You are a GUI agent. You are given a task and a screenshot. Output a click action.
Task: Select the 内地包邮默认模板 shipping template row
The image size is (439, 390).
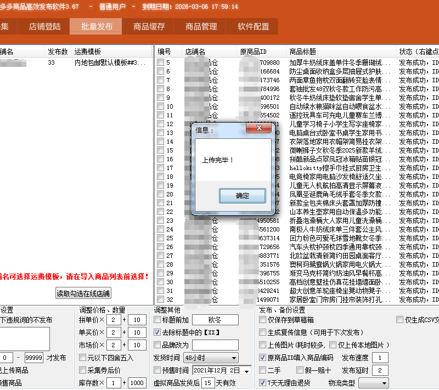click(106, 63)
